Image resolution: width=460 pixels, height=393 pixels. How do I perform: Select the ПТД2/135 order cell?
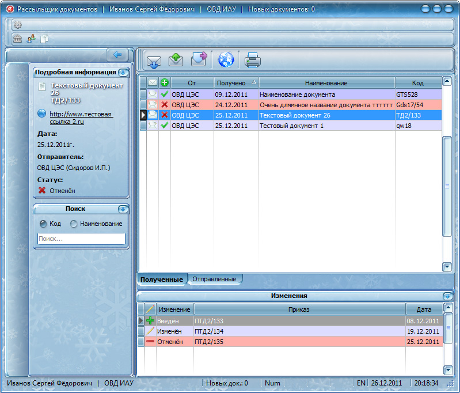[299, 342]
